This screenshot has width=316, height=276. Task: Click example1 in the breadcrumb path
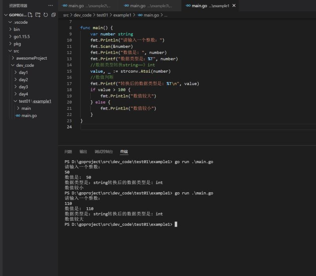pos(122,15)
